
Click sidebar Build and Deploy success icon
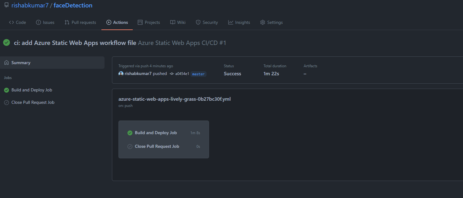coord(7,90)
